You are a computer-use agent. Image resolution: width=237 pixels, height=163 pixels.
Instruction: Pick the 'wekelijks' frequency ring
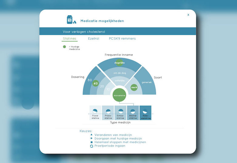120,81
